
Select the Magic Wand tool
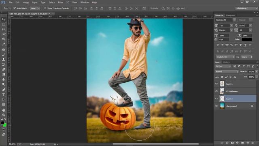(x=4, y=34)
